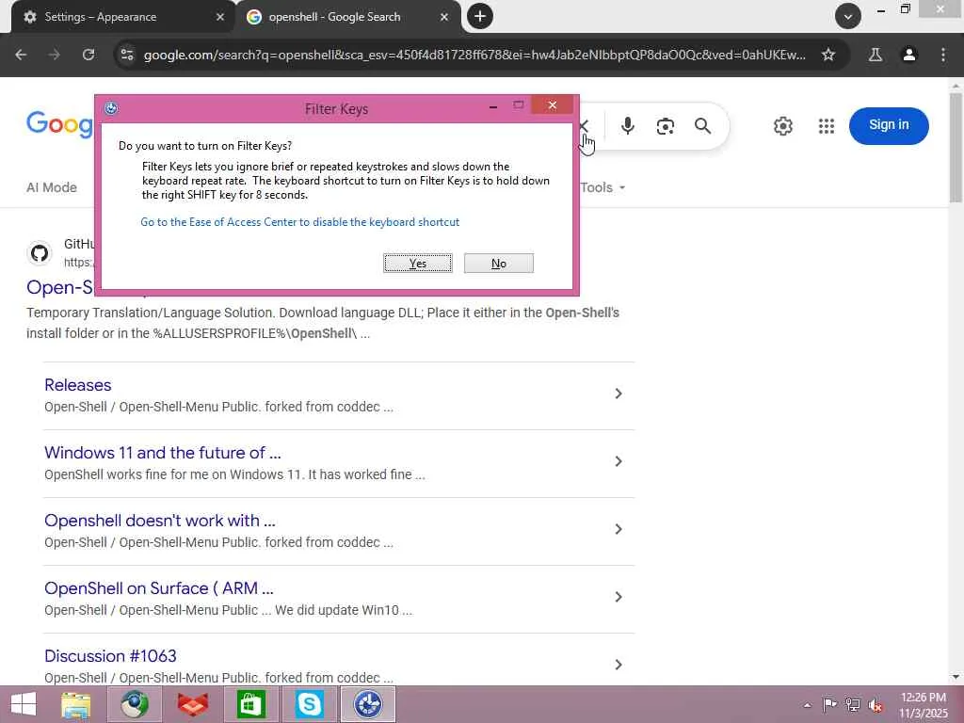
Task: Open the Chrome three-dot menu
Action: click(943, 55)
